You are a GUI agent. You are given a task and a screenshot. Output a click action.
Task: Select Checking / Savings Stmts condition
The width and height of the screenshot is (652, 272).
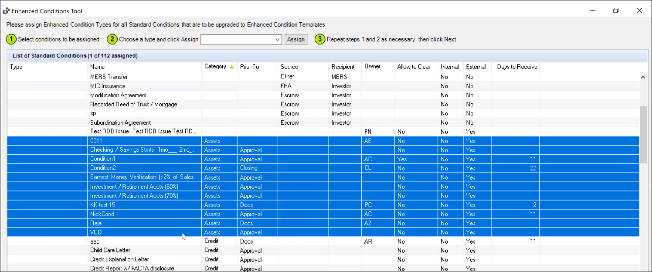coord(324,150)
